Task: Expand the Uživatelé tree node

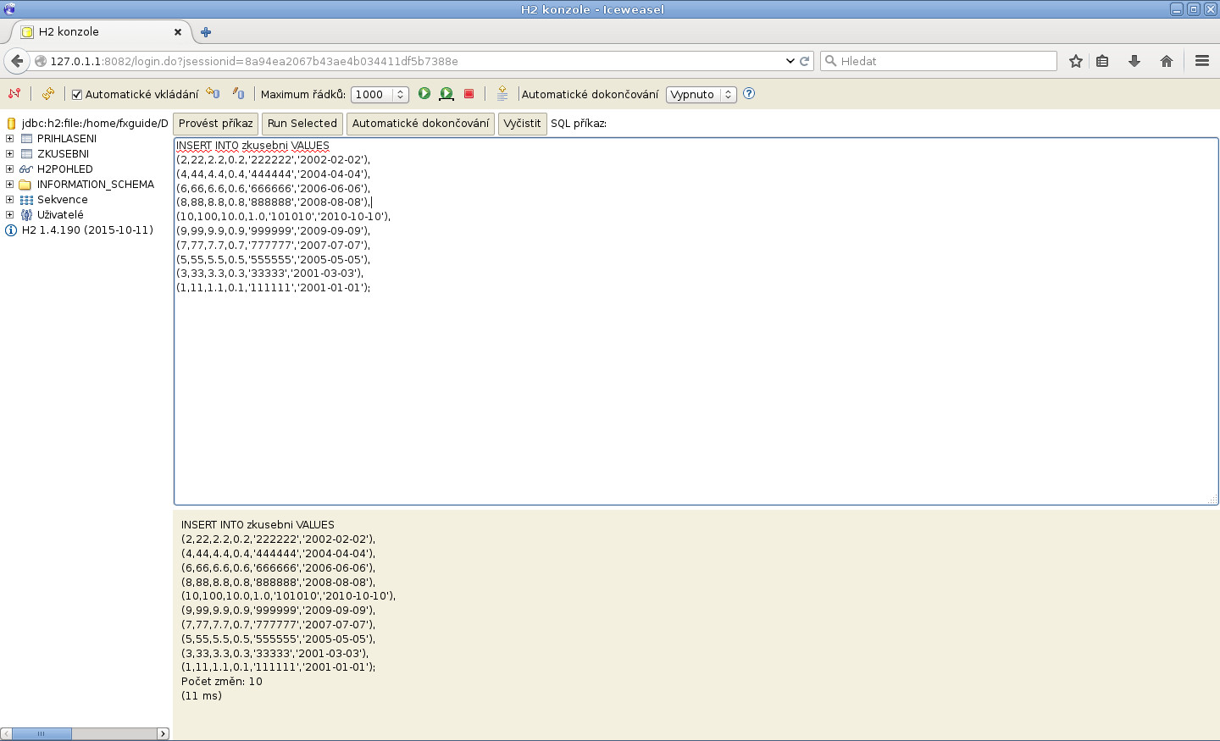Action: [10, 215]
